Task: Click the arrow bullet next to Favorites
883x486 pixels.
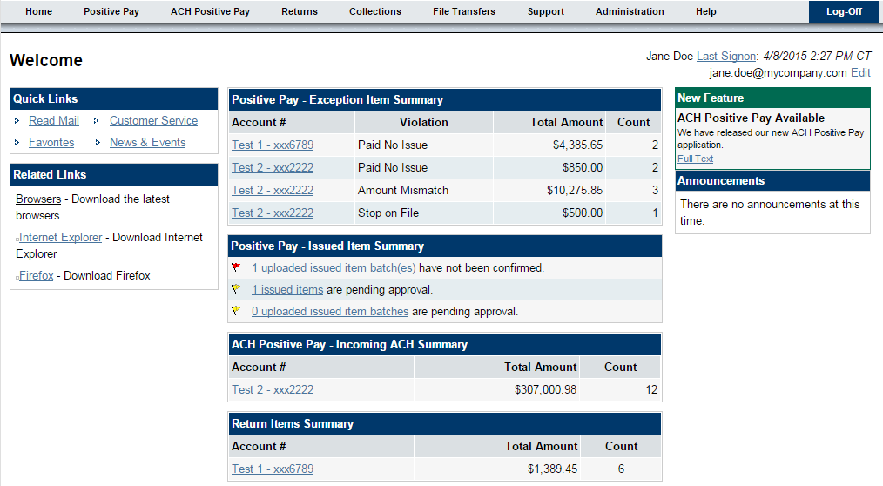Action: point(17,143)
